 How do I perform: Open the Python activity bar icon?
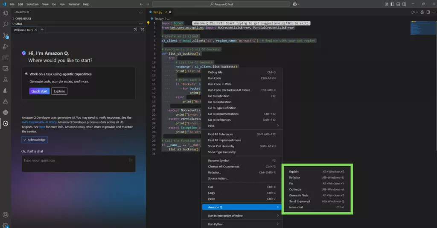6,112
